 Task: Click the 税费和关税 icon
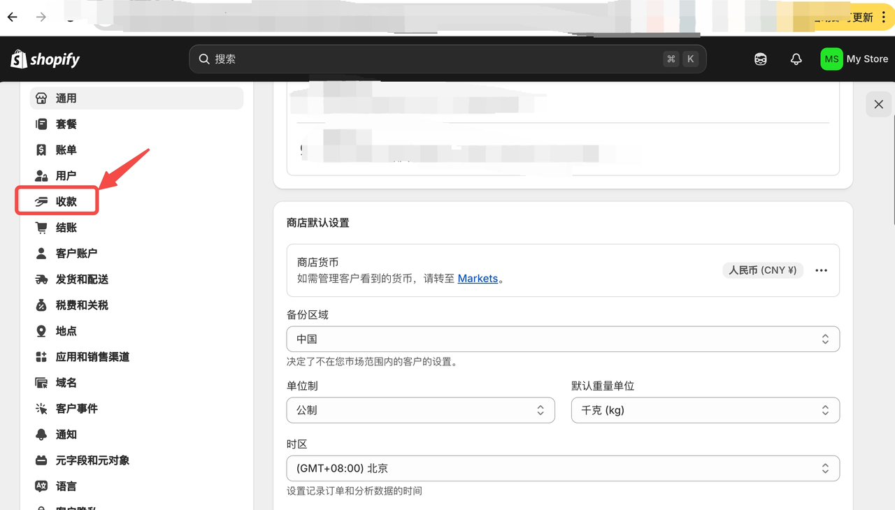[x=41, y=305]
